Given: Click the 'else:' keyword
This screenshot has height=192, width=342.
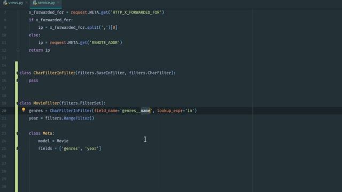Looking at the screenshot, I should [x=34, y=35].
